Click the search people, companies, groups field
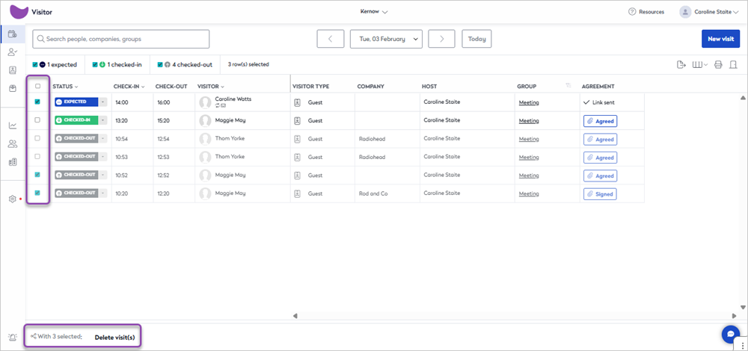748x351 pixels. 121,39
